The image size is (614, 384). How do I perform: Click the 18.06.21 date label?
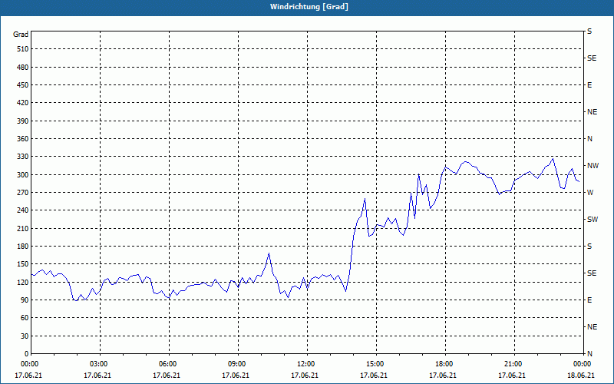pos(581,376)
